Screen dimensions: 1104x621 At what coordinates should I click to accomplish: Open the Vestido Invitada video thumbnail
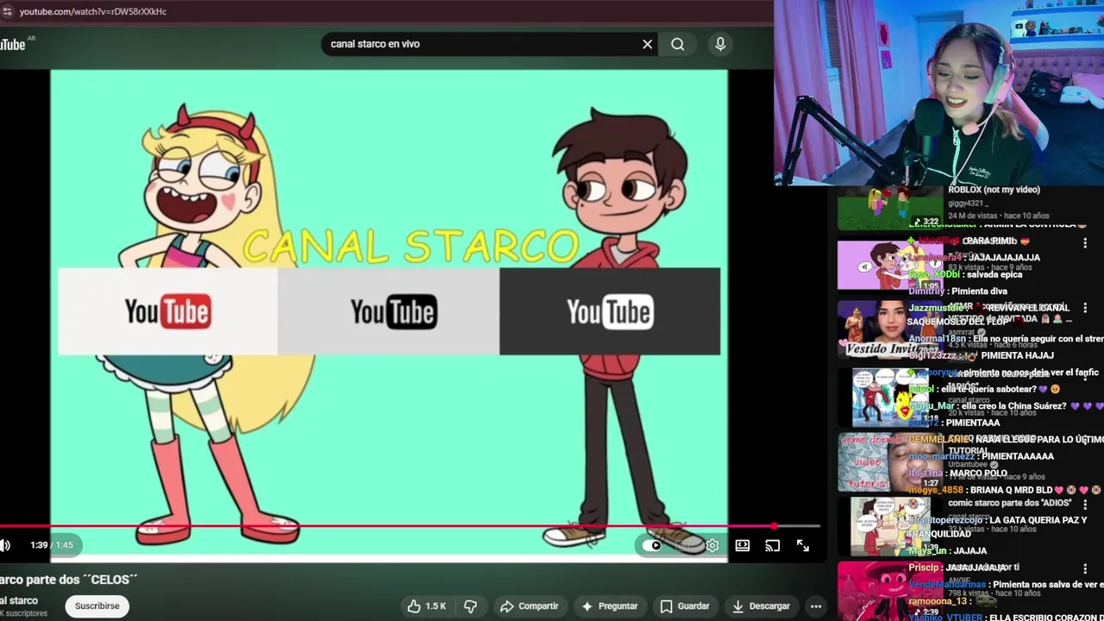point(890,329)
